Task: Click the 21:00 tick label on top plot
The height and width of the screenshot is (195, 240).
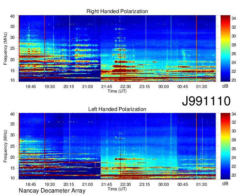Action: (88, 87)
